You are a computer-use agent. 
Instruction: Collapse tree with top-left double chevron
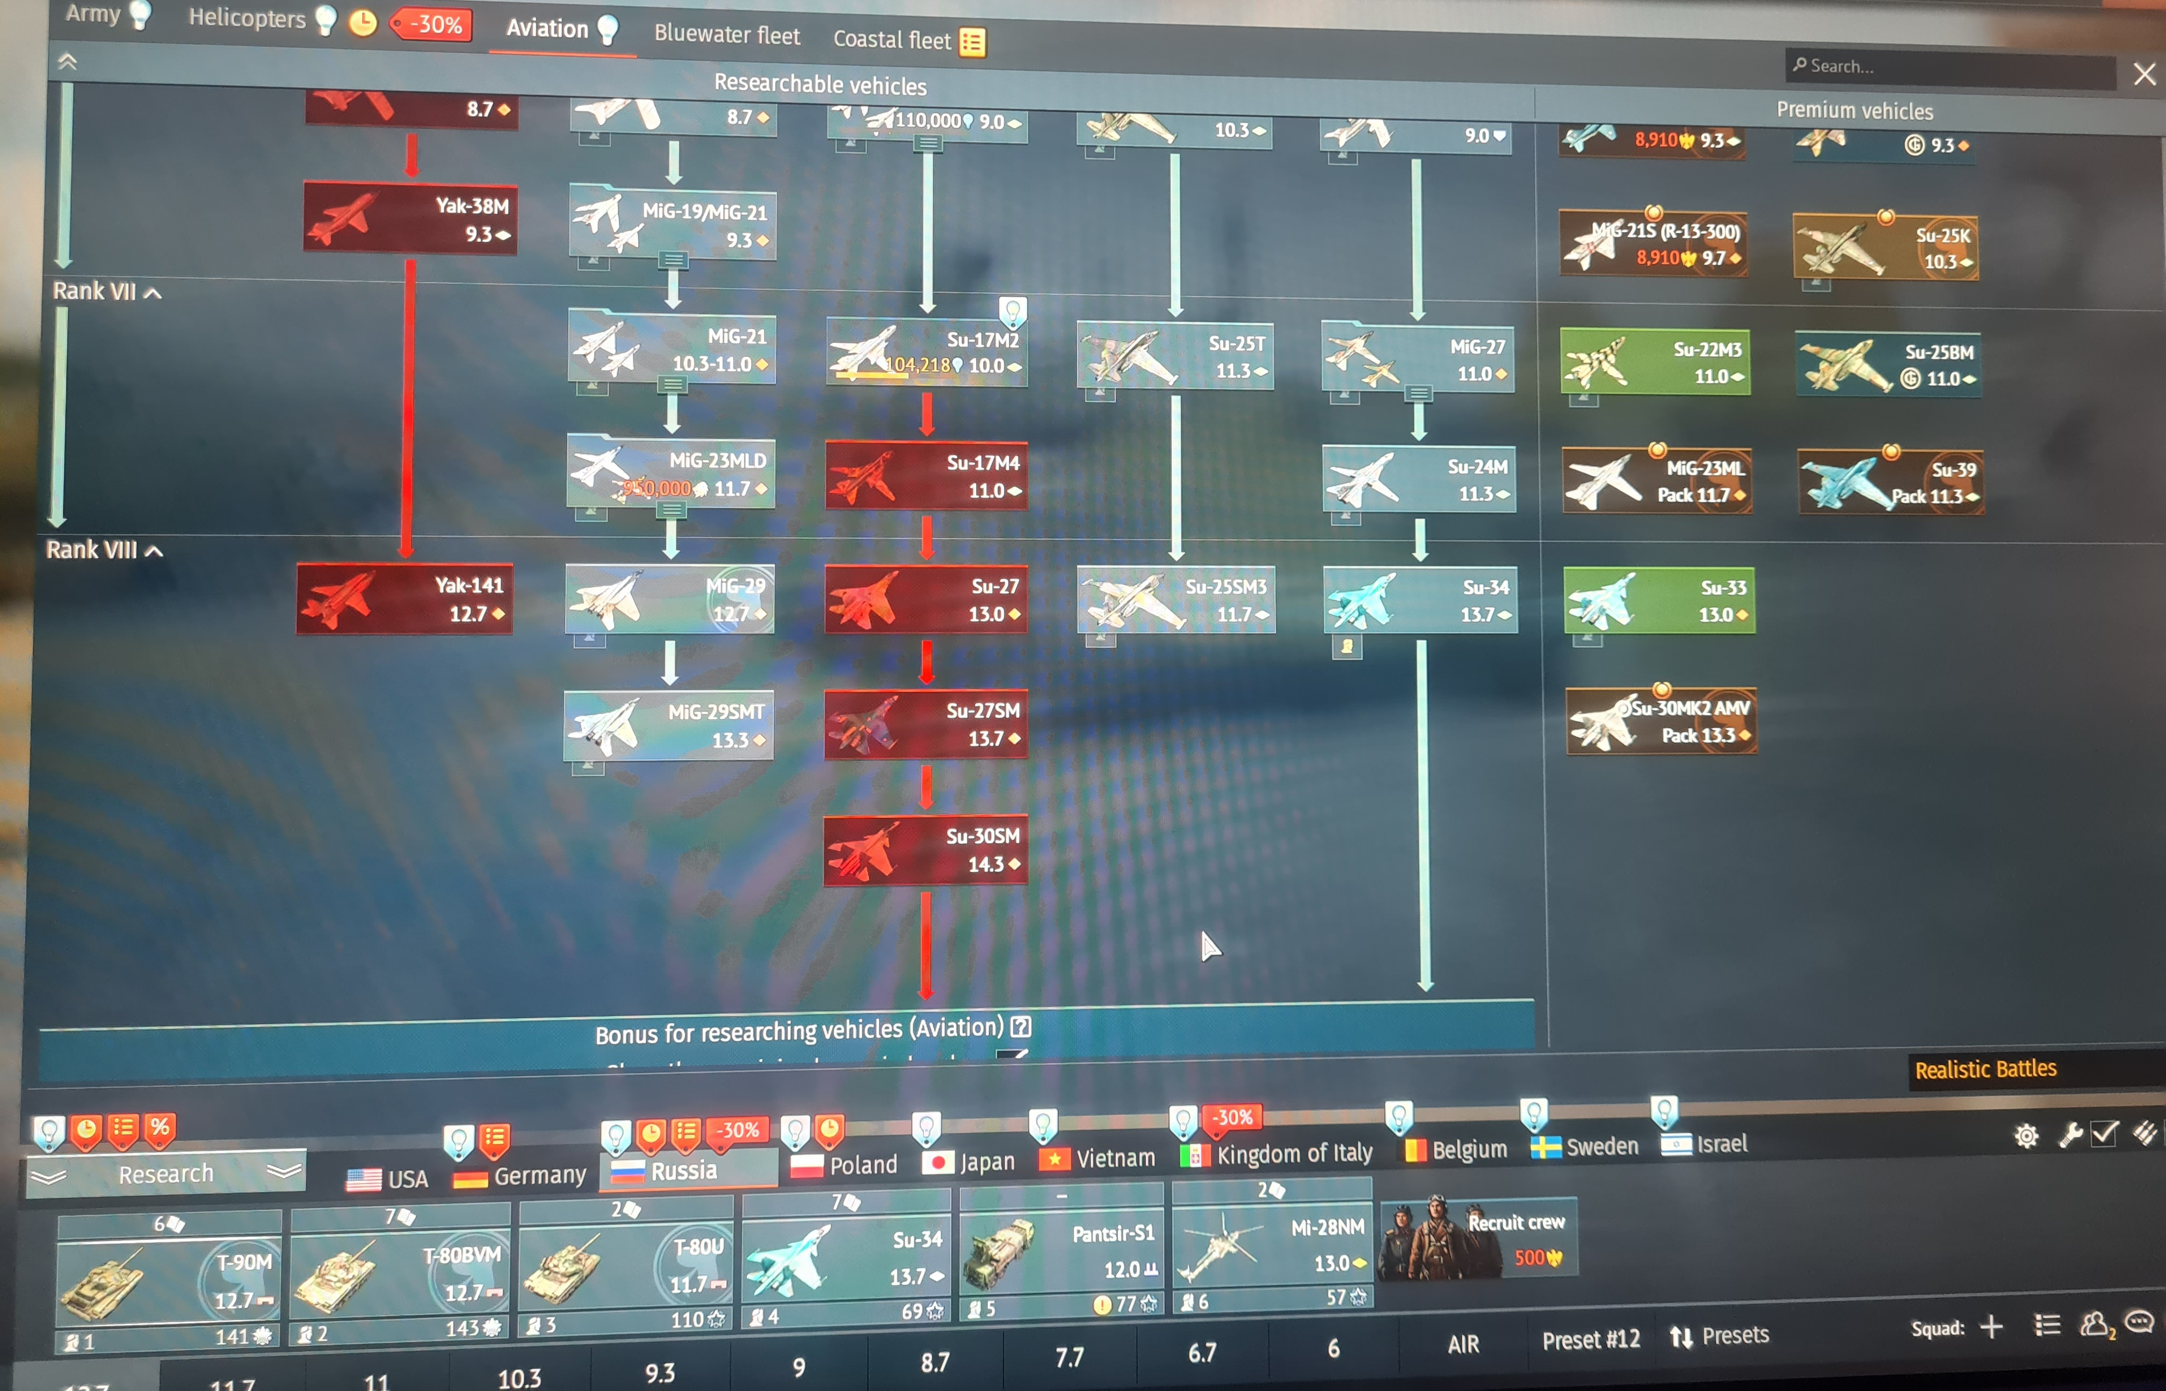coord(68,61)
